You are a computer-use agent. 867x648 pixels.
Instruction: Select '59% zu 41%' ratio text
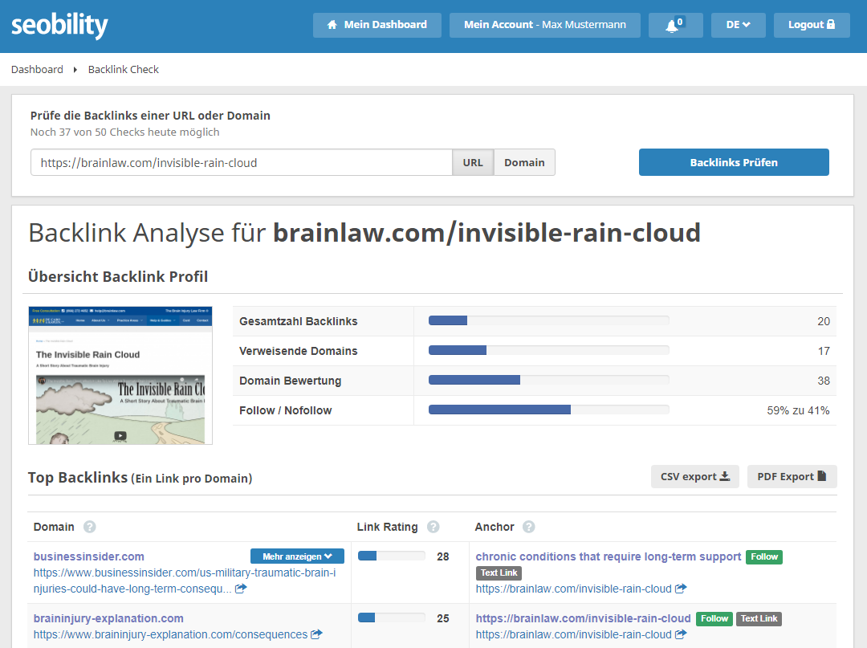798,411
